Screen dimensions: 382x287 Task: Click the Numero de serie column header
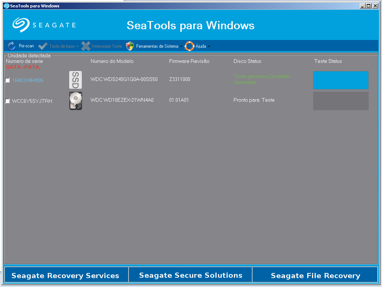point(24,61)
